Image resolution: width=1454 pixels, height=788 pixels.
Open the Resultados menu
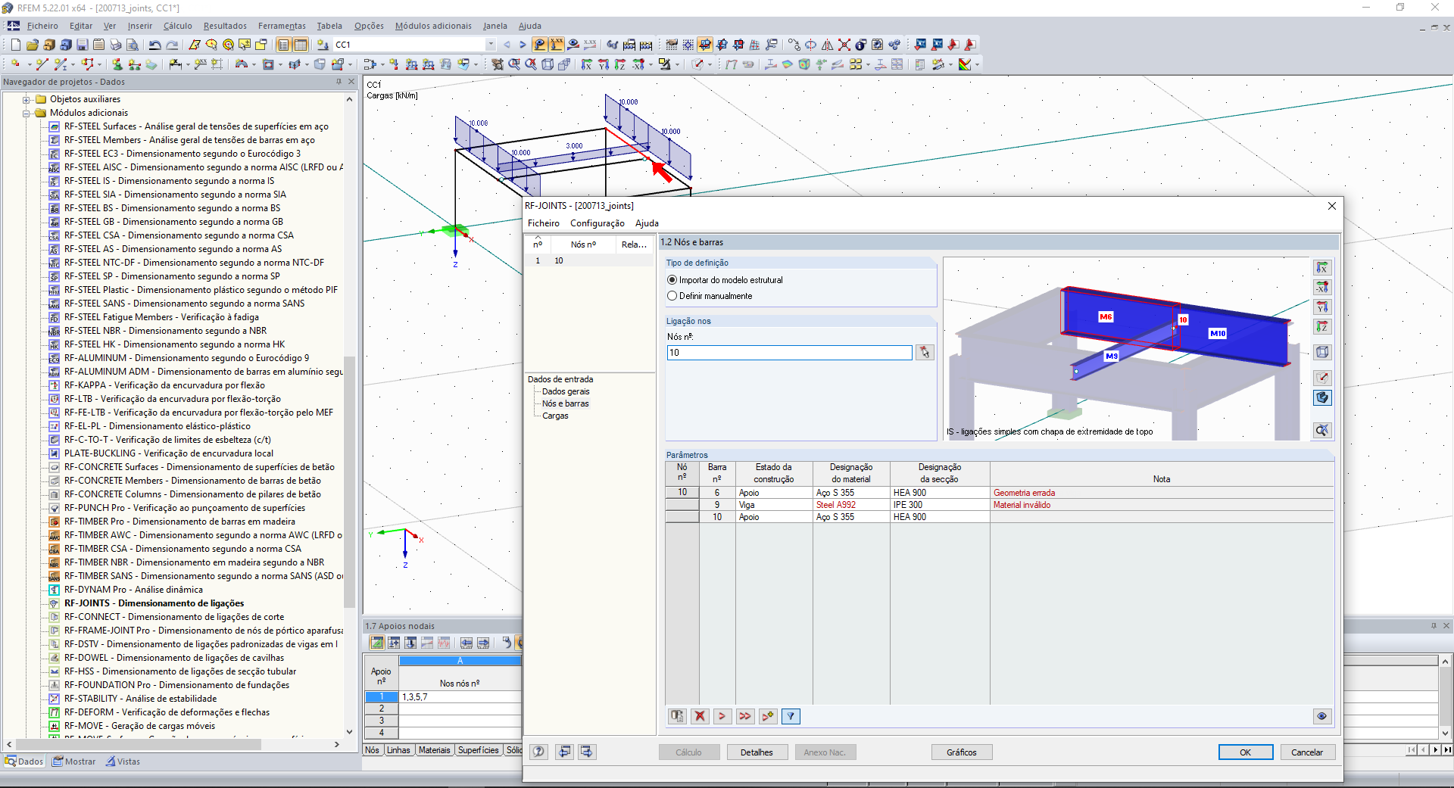(x=225, y=26)
